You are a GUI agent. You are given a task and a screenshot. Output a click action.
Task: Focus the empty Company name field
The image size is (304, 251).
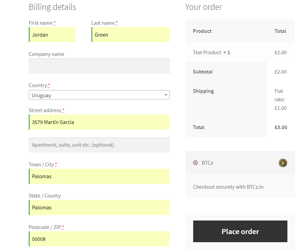tap(99, 66)
